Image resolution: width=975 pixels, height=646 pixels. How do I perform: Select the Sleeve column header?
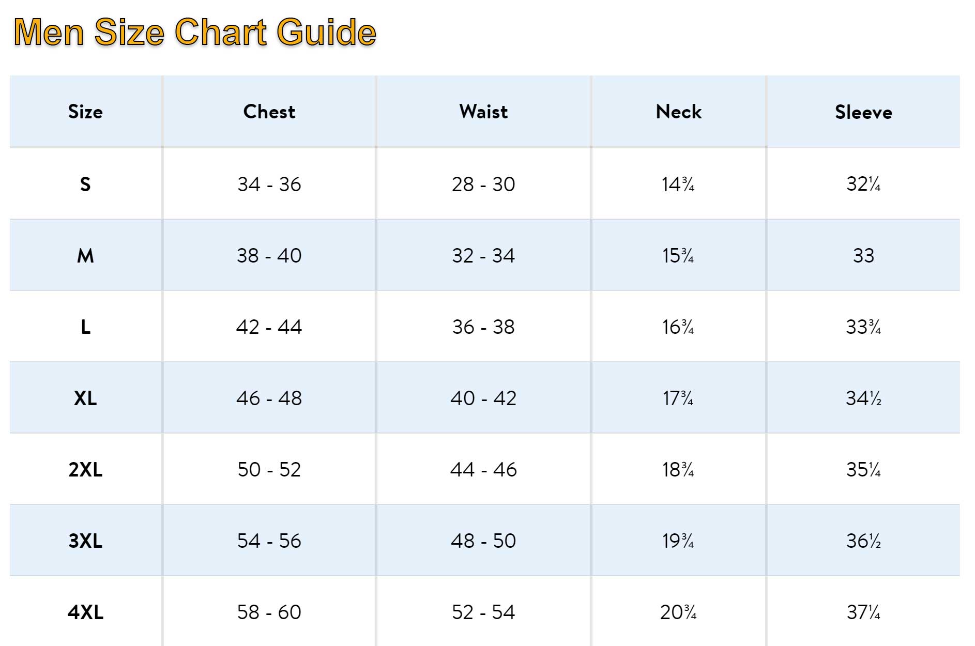click(863, 112)
